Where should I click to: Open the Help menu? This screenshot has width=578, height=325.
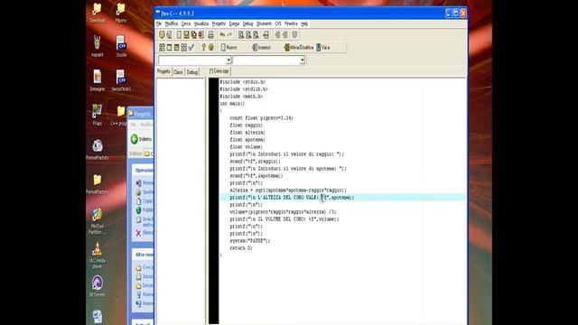[x=304, y=23]
